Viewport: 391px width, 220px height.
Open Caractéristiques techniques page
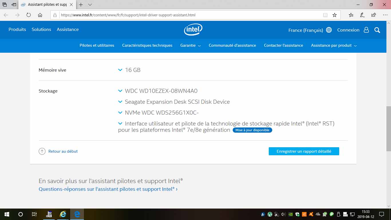147,46
